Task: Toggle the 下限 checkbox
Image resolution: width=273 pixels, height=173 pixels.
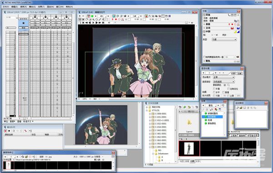Action: [x=214, y=96]
